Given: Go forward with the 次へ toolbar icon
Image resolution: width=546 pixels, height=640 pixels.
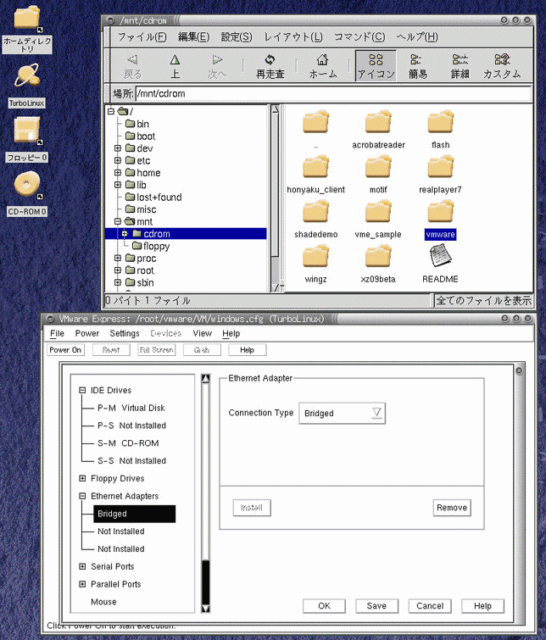Looking at the screenshot, I should [217, 66].
